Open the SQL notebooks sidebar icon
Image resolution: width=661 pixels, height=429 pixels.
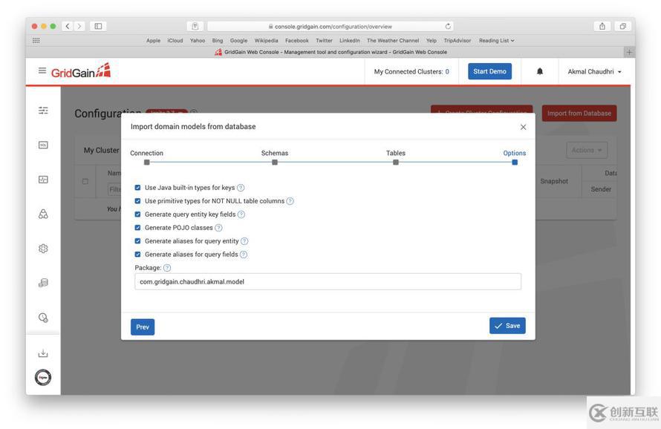(43, 145)
